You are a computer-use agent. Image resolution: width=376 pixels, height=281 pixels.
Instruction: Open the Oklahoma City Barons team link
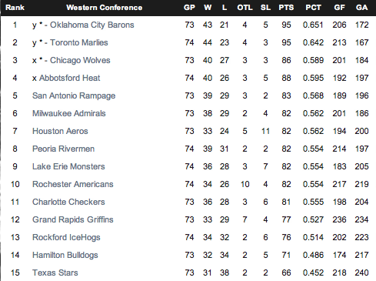(92, 25)
